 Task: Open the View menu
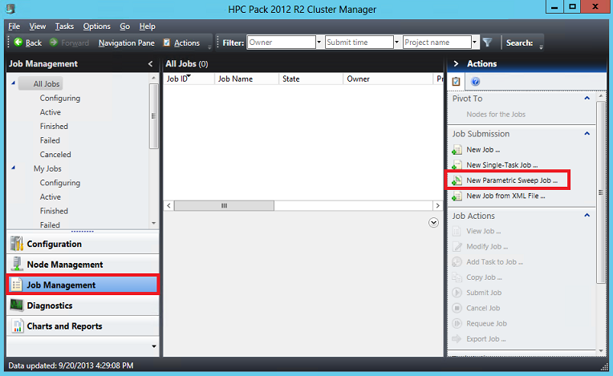click(38, 26)
